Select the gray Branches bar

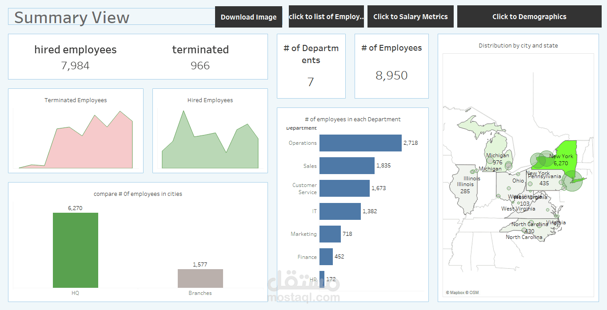(x=200, y=278)
